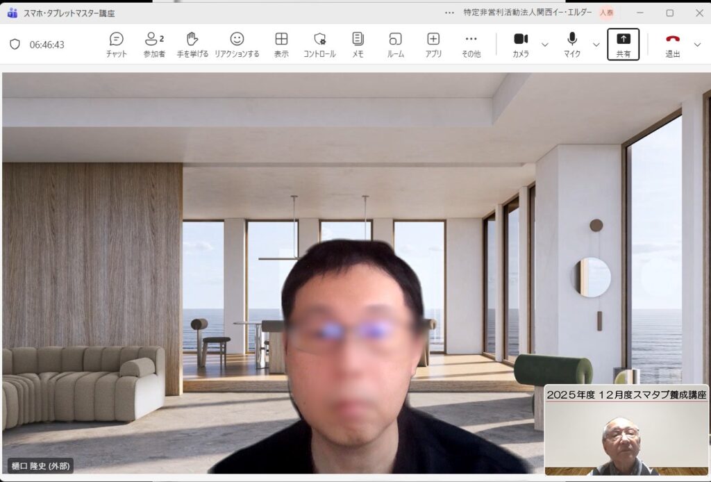Expand camera options dropdown arrow
711x482 pixels.
[x=545, y=44]
